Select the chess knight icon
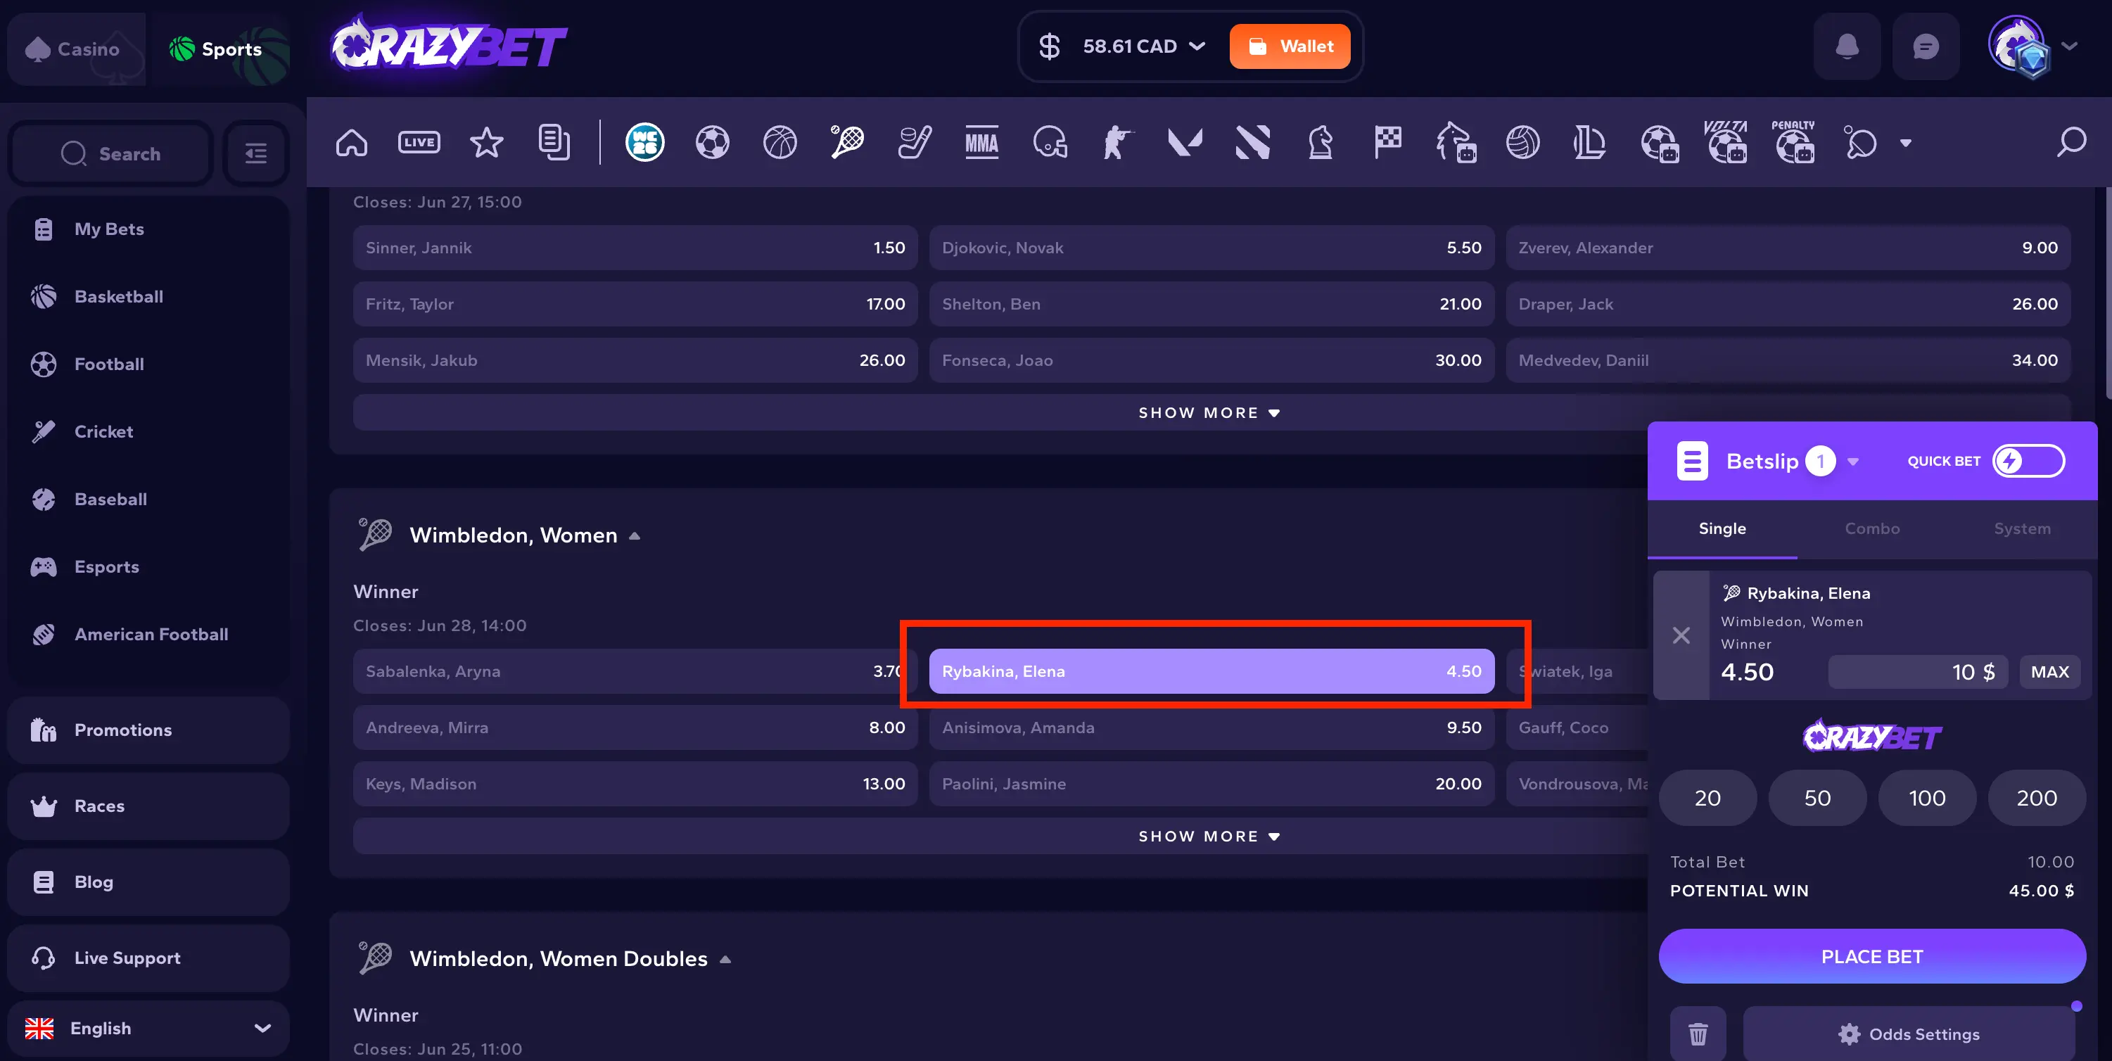2112x1061 pixels. 1321,143
